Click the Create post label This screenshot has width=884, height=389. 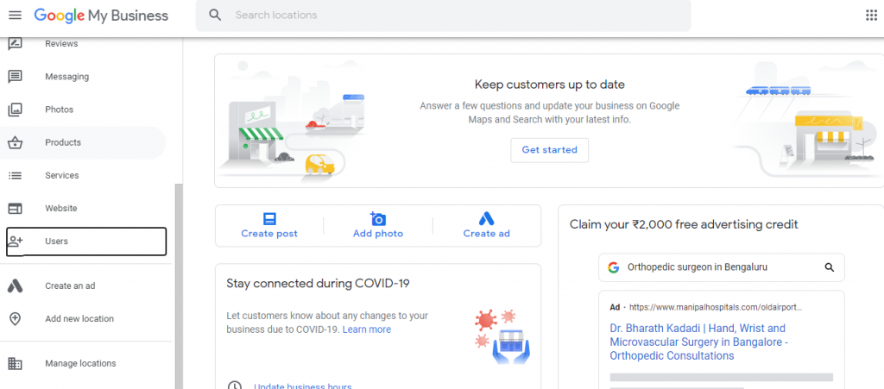(x=269, y=234)
